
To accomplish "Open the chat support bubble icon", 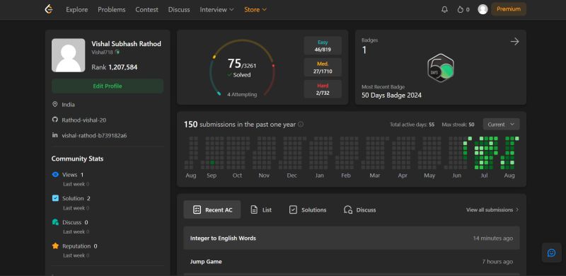I will pyautogui.click(x=551, y=253).
